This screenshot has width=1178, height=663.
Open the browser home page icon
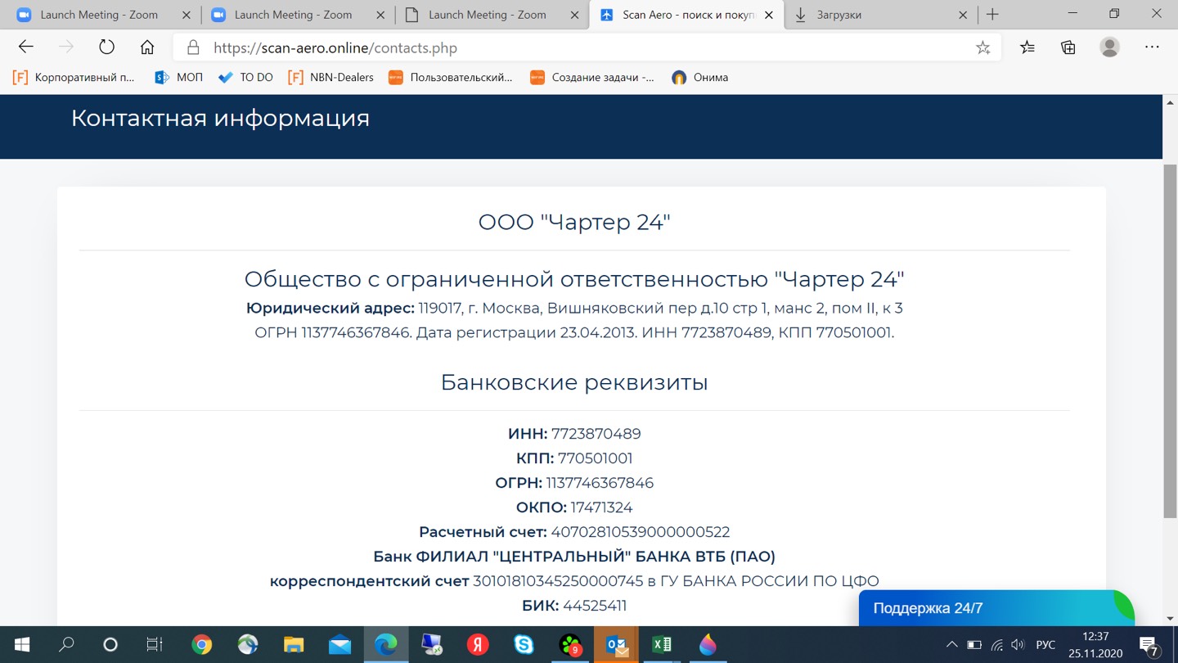(x=147, y=47)
